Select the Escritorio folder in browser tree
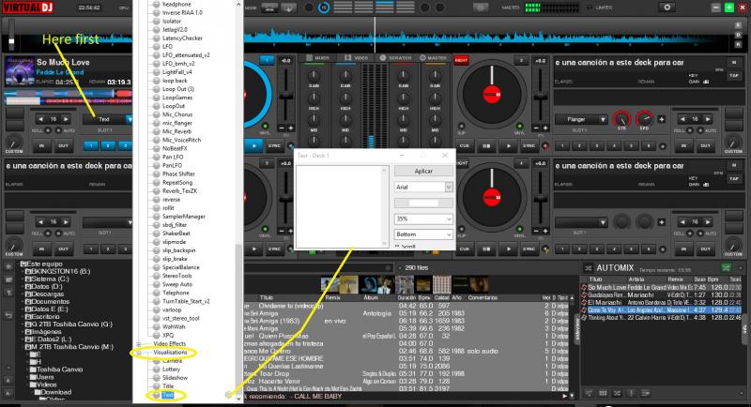Screen dimensions: 751x407 [45, 318]
